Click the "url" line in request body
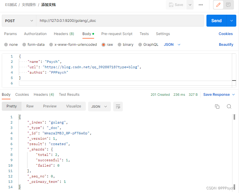239x193 pixels. 84,67
